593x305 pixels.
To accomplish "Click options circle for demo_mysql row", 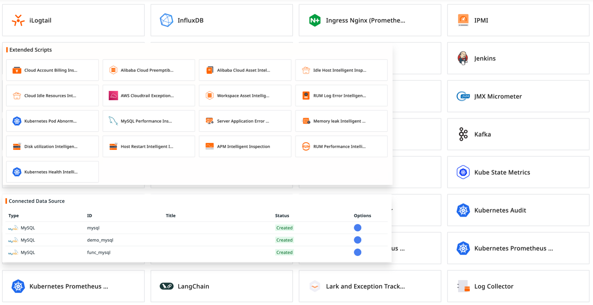I will 357,240.
